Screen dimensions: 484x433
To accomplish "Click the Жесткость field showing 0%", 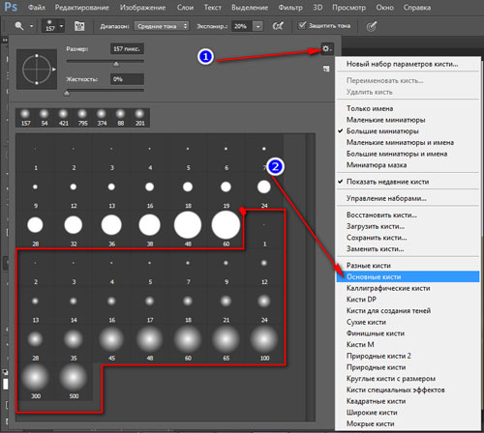I will pos(127,79).
